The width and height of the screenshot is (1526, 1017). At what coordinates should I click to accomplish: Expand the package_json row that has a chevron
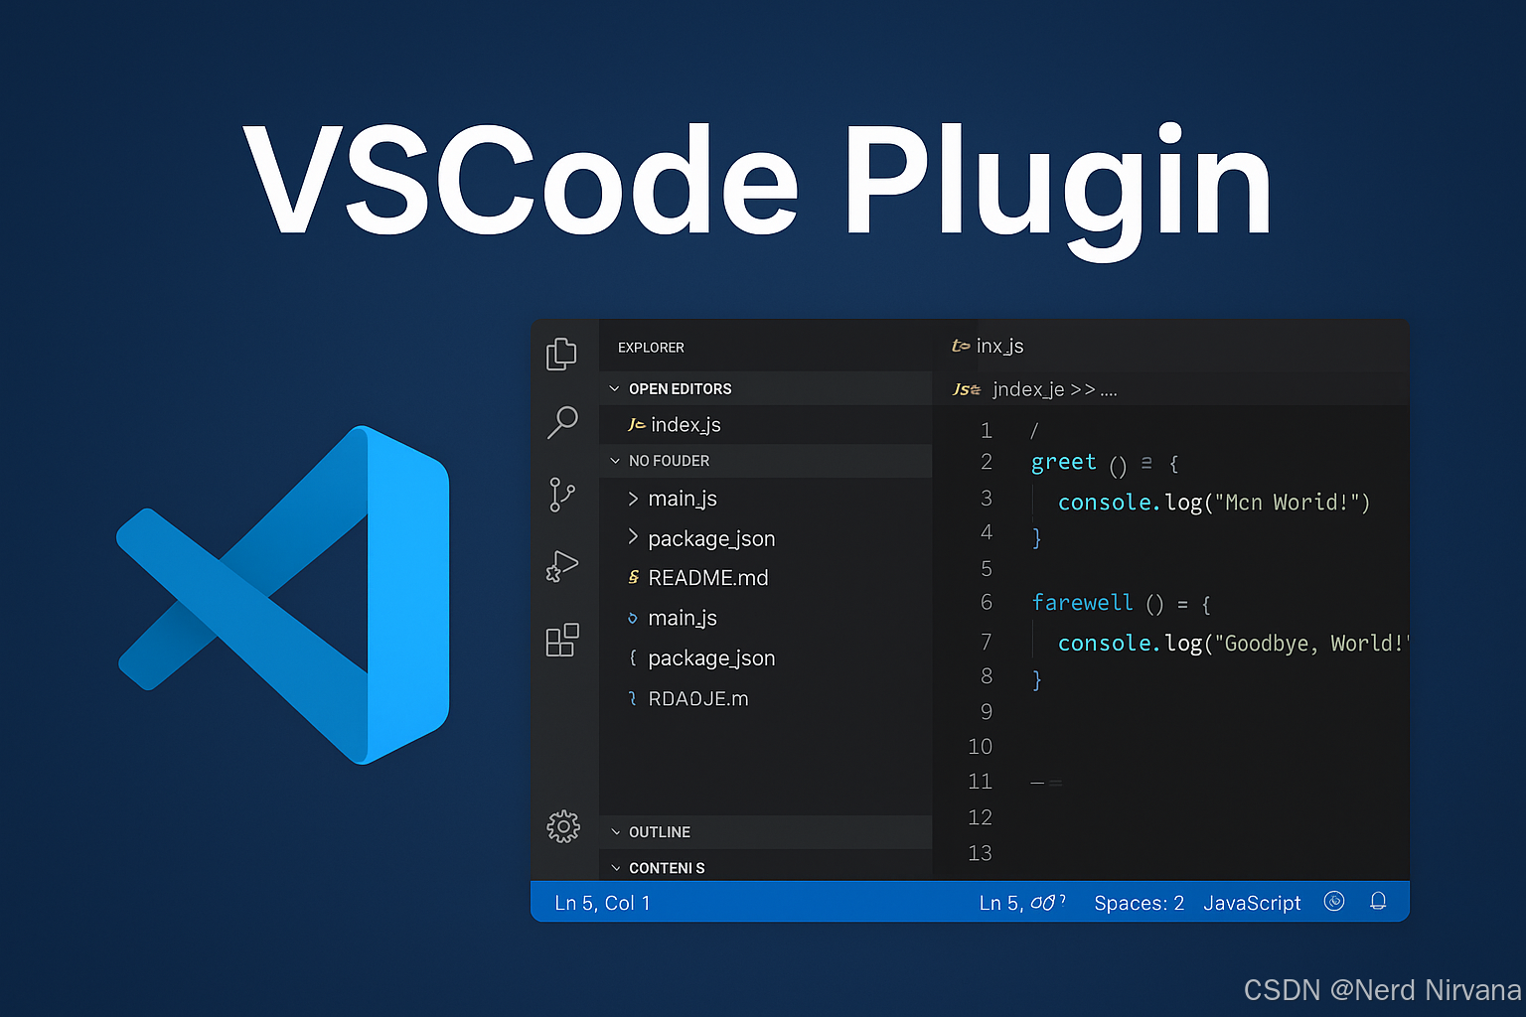633,537
